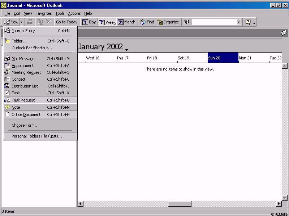Select Mon 21 in the timeline
The width and height of the screenshot is (289, 216).
click(x=245, y=58)
